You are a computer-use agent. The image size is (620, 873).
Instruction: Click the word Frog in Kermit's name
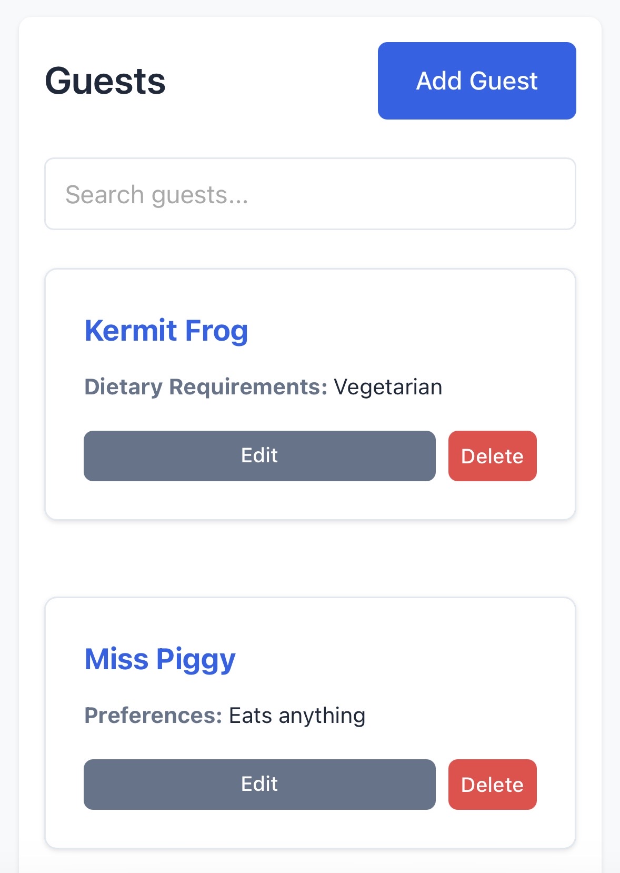pyautogui.click(x=216, y=331)
